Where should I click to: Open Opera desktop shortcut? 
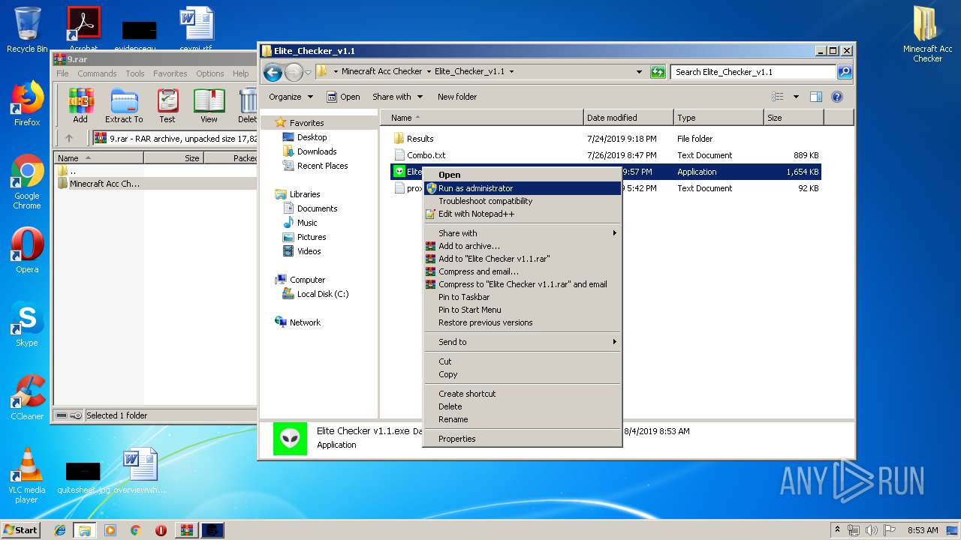coord(27,250)
